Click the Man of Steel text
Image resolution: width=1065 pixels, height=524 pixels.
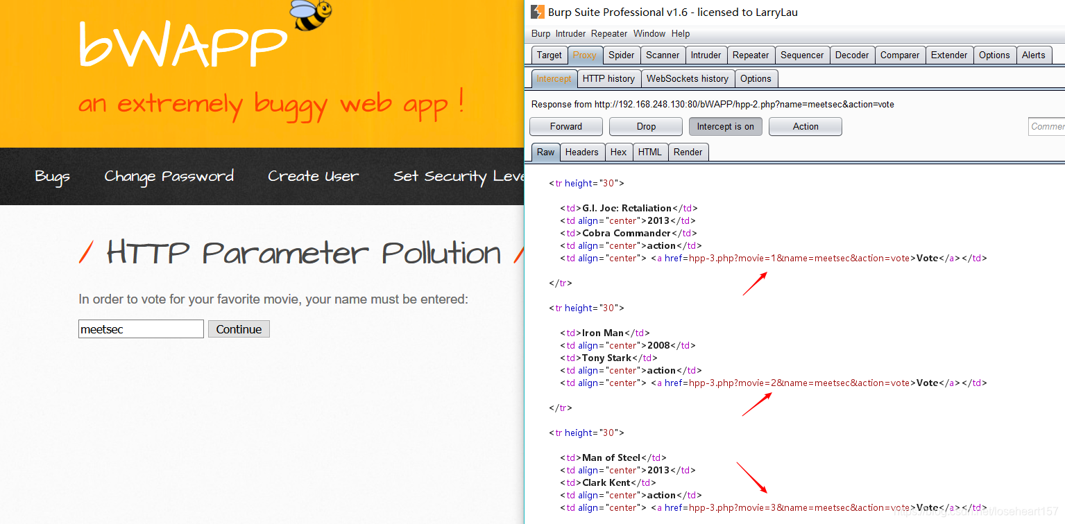click(611, 457)
